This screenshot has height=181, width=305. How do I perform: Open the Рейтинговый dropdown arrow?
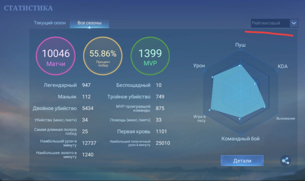click(x=294, y=23)
